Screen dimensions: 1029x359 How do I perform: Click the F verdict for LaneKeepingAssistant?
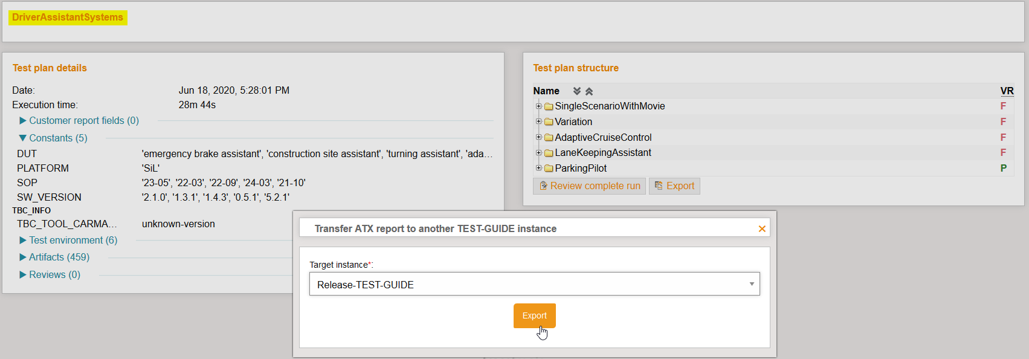click(1003, 152)
